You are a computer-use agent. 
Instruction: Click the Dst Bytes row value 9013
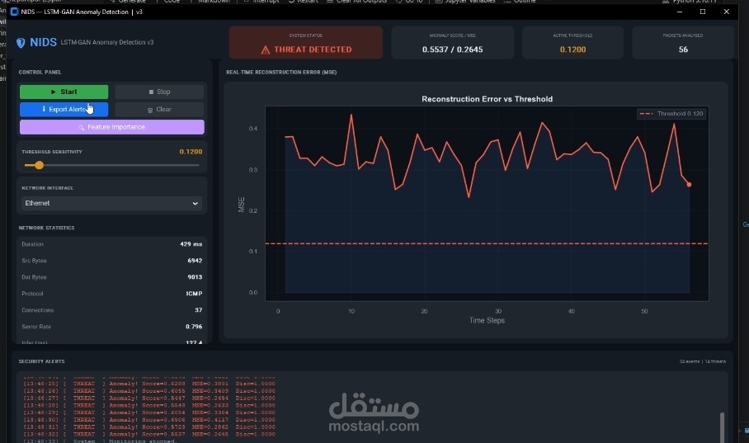pyautogui.click(x=195, y=277)
